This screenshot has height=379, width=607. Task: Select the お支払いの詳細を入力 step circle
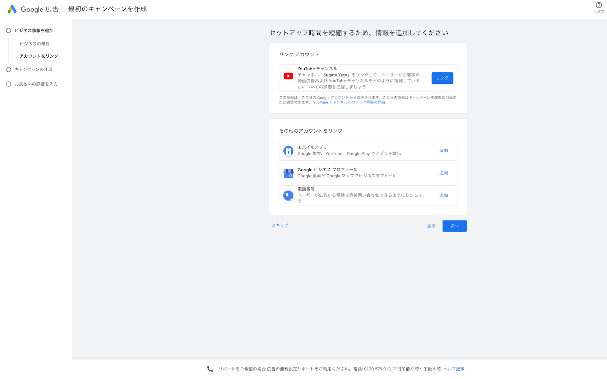click(x=8, y=84)
